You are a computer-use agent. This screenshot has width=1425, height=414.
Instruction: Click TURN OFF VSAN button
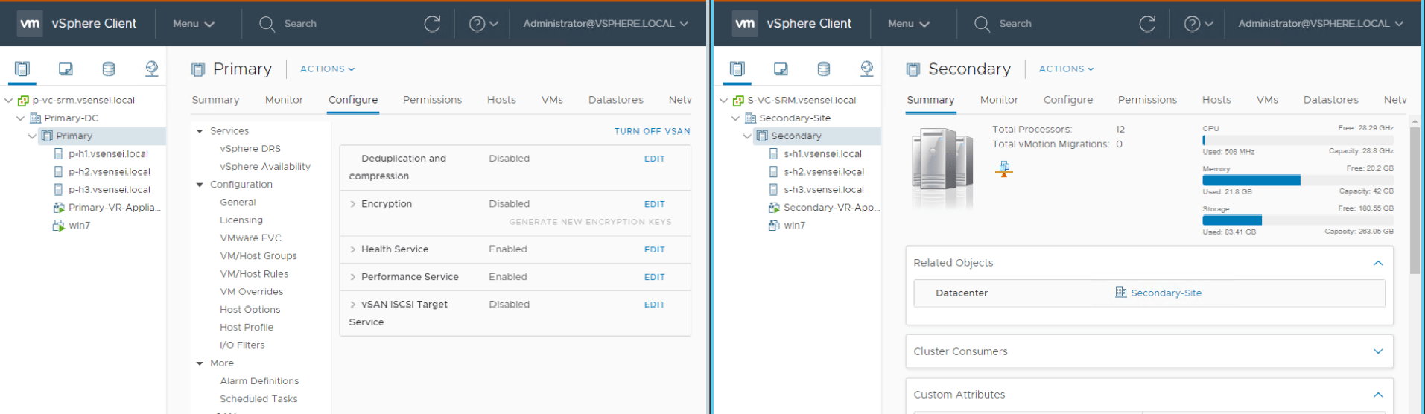coord(652,131)
